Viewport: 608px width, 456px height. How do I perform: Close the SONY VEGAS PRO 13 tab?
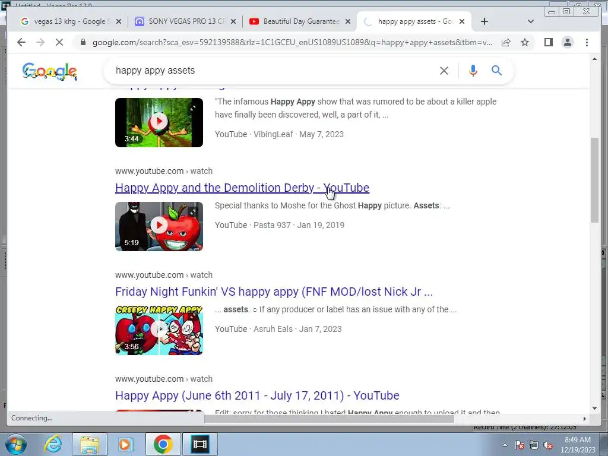233,22
